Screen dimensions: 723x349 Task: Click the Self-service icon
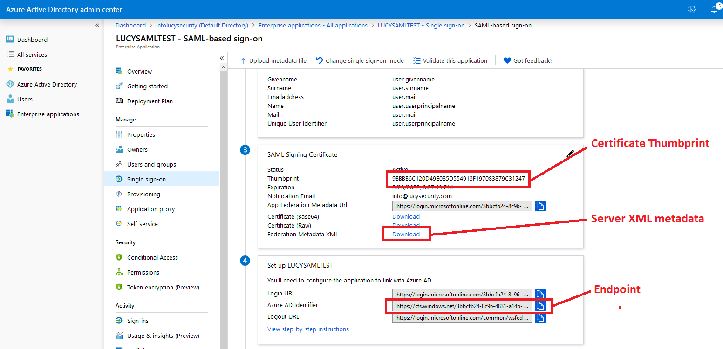tap(119, 224)
